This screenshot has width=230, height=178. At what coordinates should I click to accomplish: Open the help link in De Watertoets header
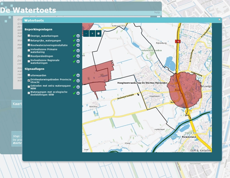click(157, 12)
